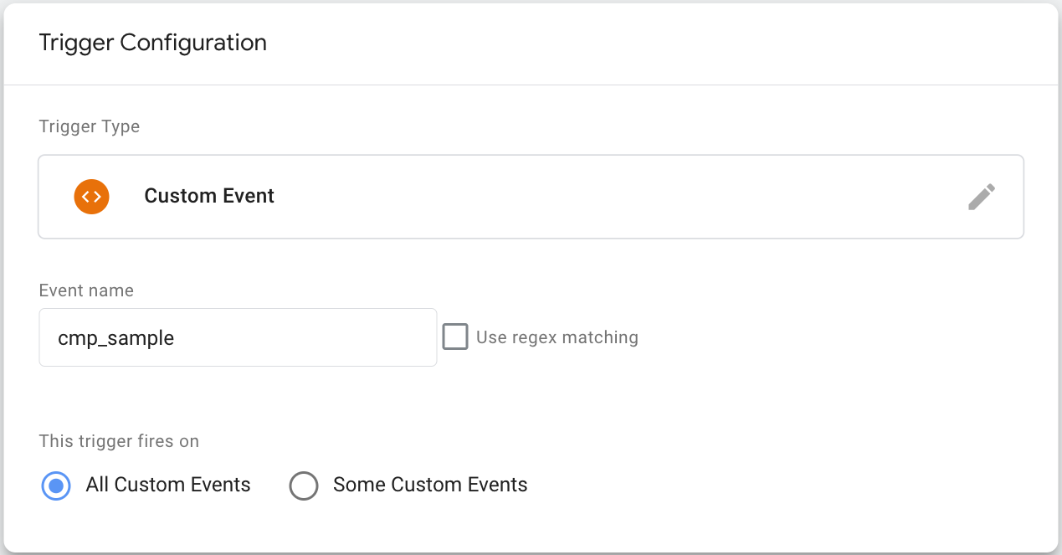Click the "Use regex matching" label text
Image resolution: width=1062 pixels, height=555 pixels.
(x=557, y=337)
